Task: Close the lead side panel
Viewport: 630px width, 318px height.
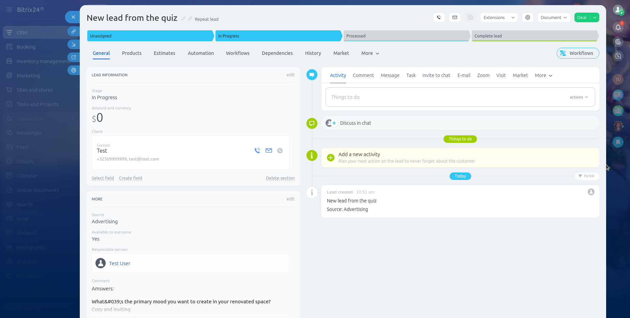Action: [73, 17]
